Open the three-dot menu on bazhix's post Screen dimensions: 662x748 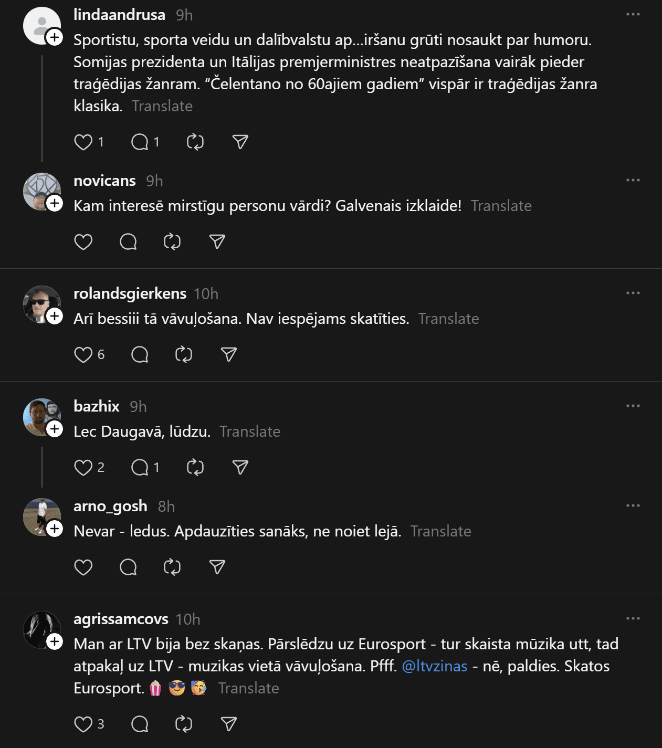pyautogui.click(x=633, y=406)
